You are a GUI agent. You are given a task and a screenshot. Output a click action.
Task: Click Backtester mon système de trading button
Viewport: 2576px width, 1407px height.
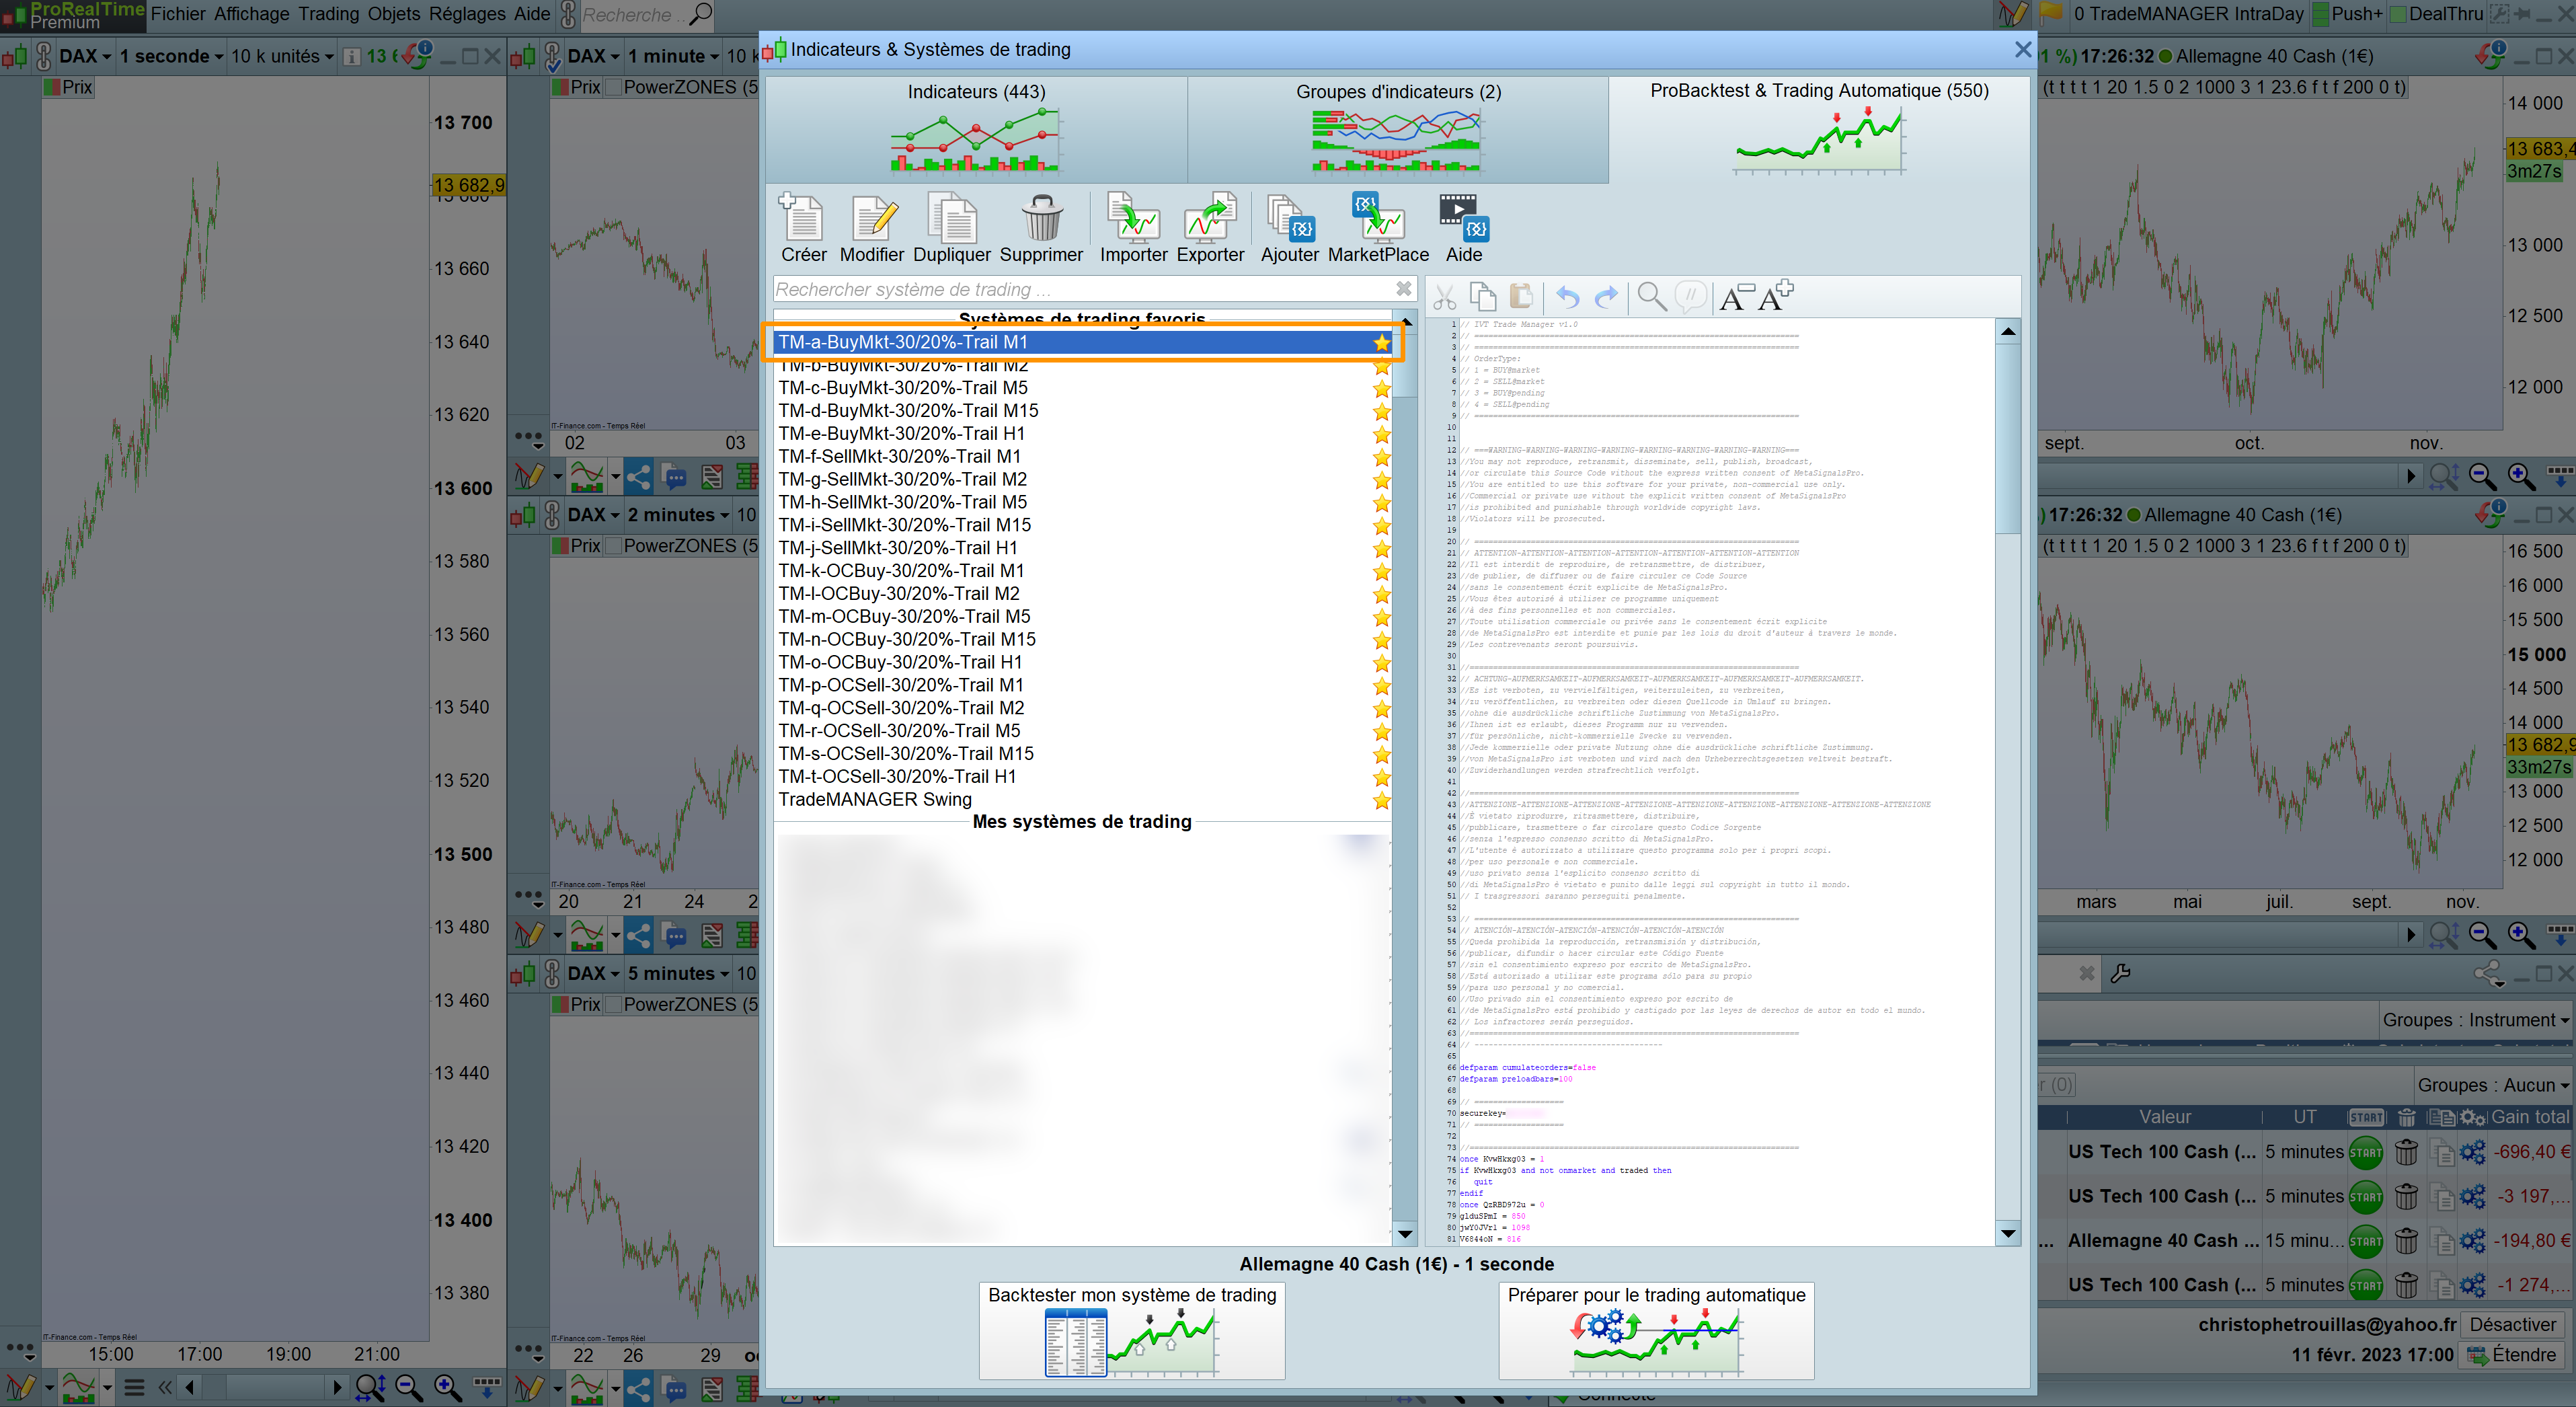click(x=1132, y=1331)
